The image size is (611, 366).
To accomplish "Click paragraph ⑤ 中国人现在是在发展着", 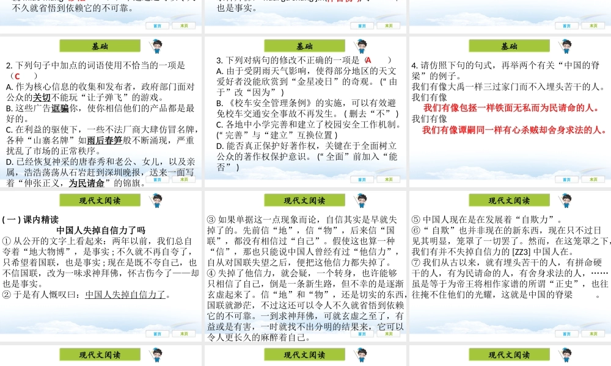I will point(487,220).
